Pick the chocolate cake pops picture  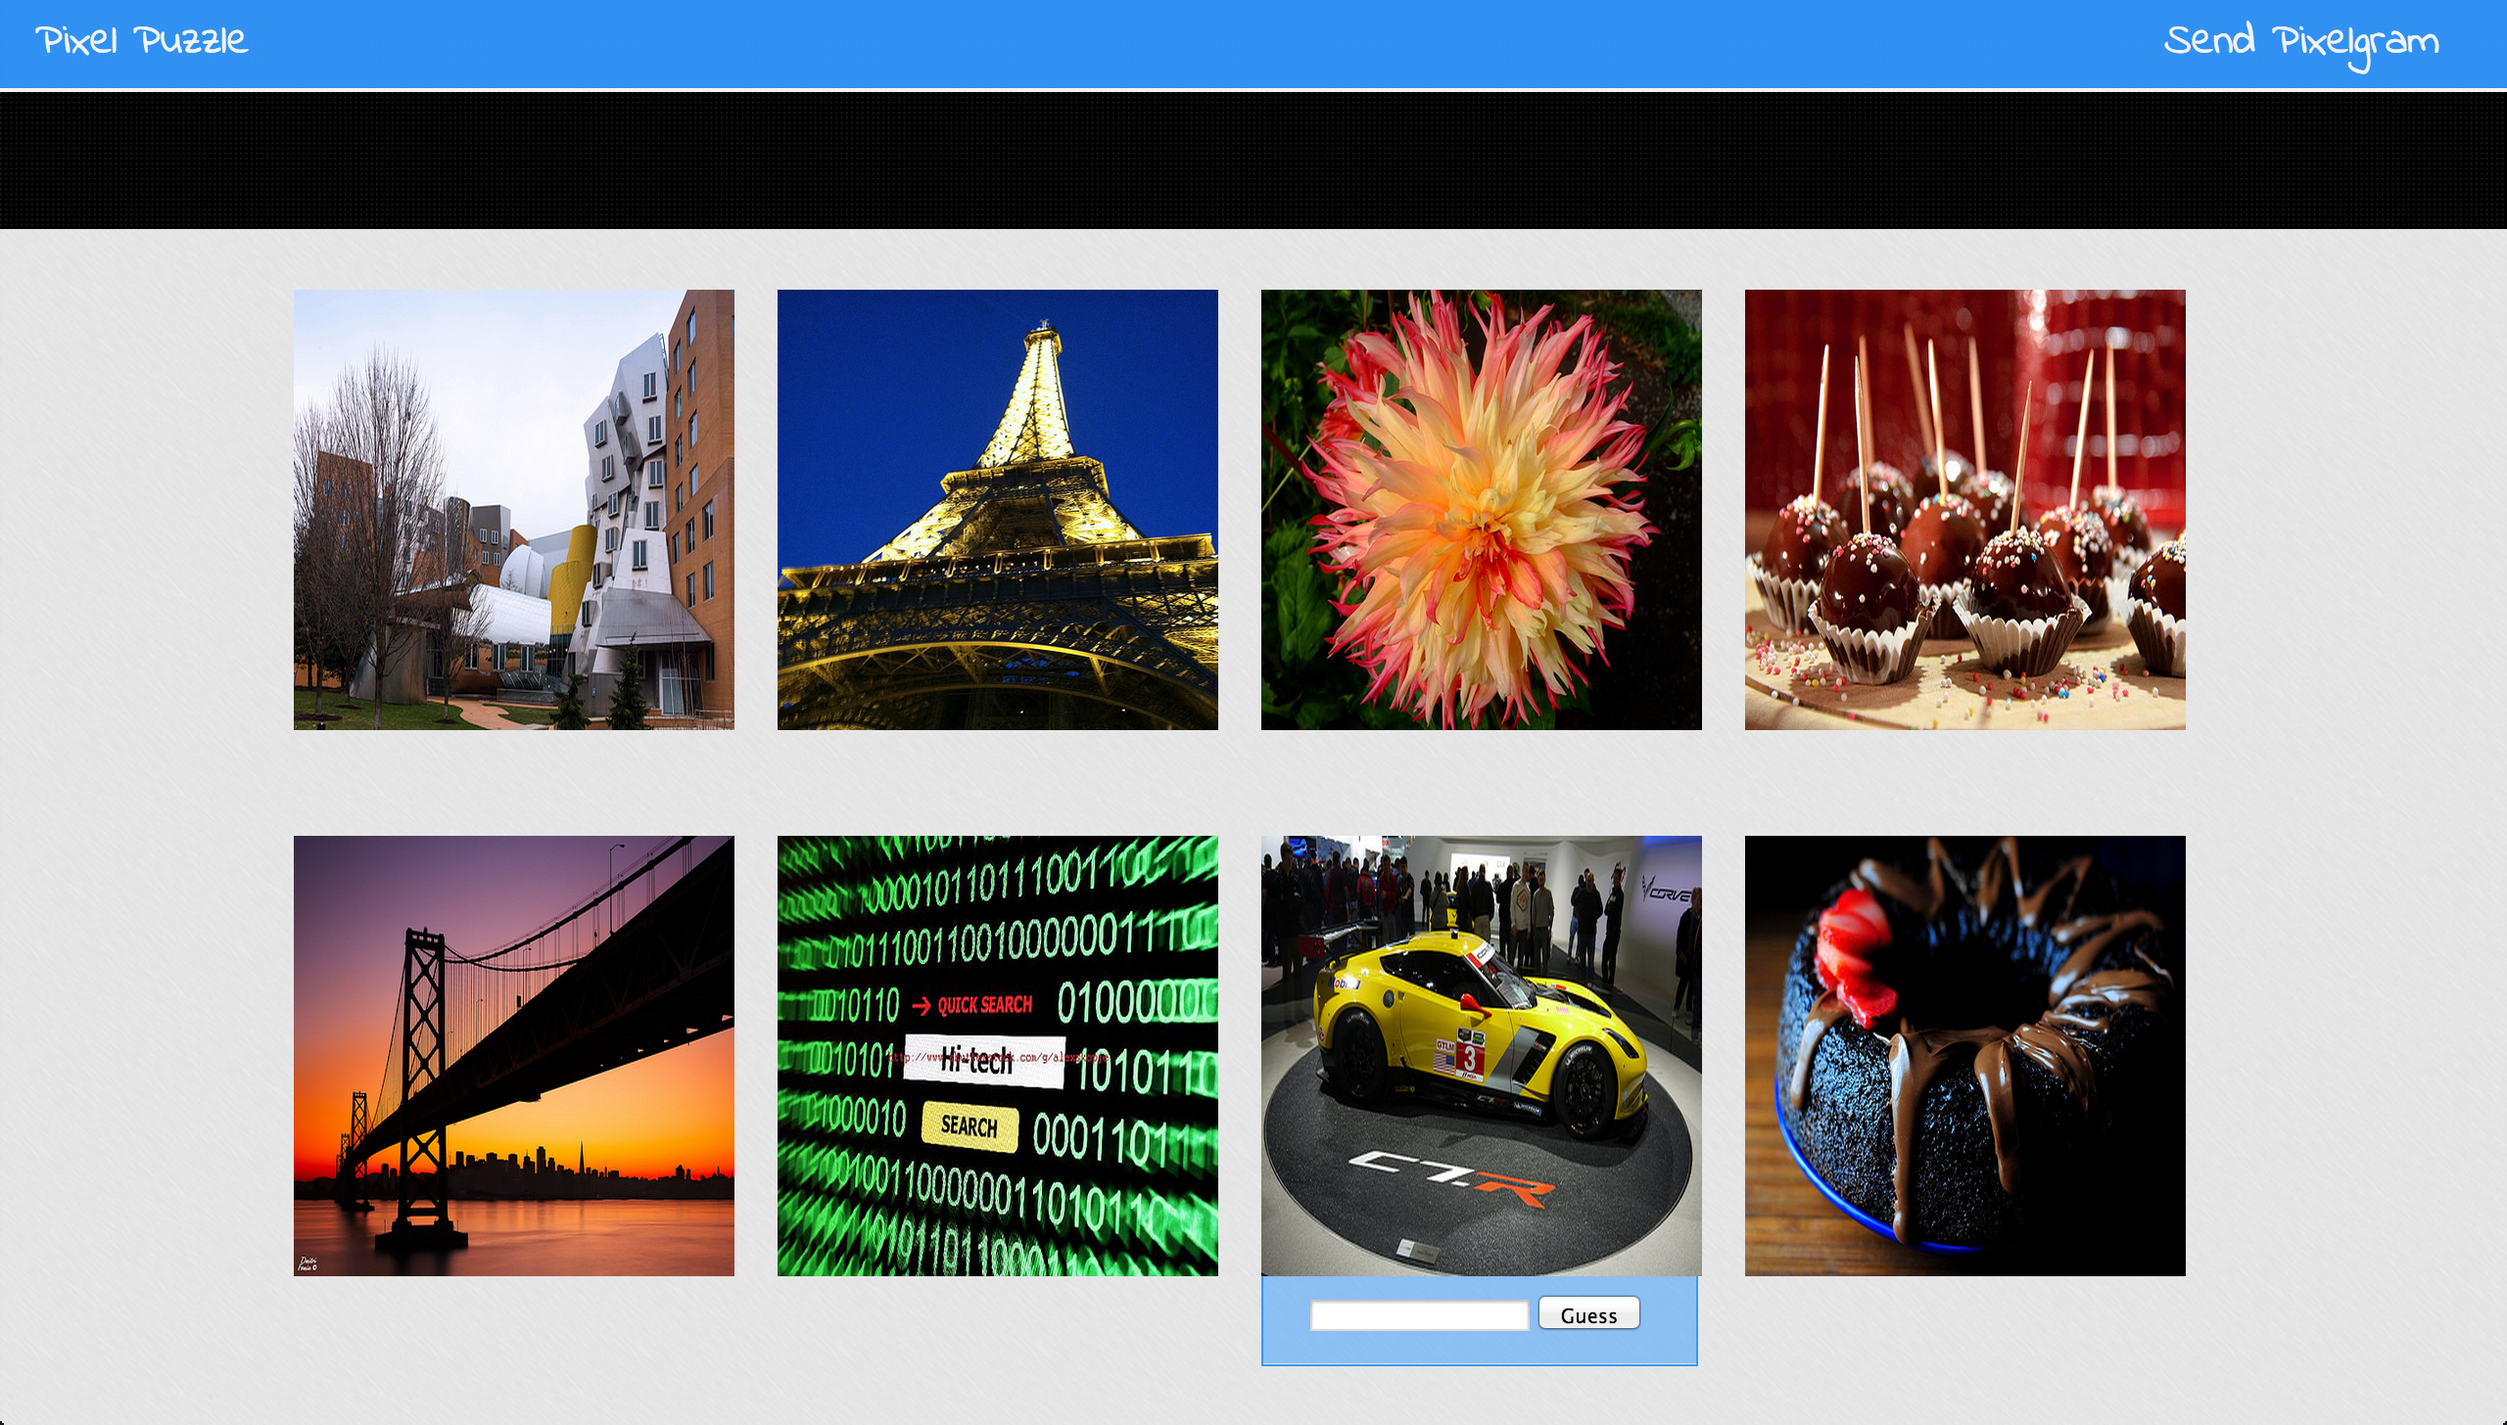click(1964, 509)
